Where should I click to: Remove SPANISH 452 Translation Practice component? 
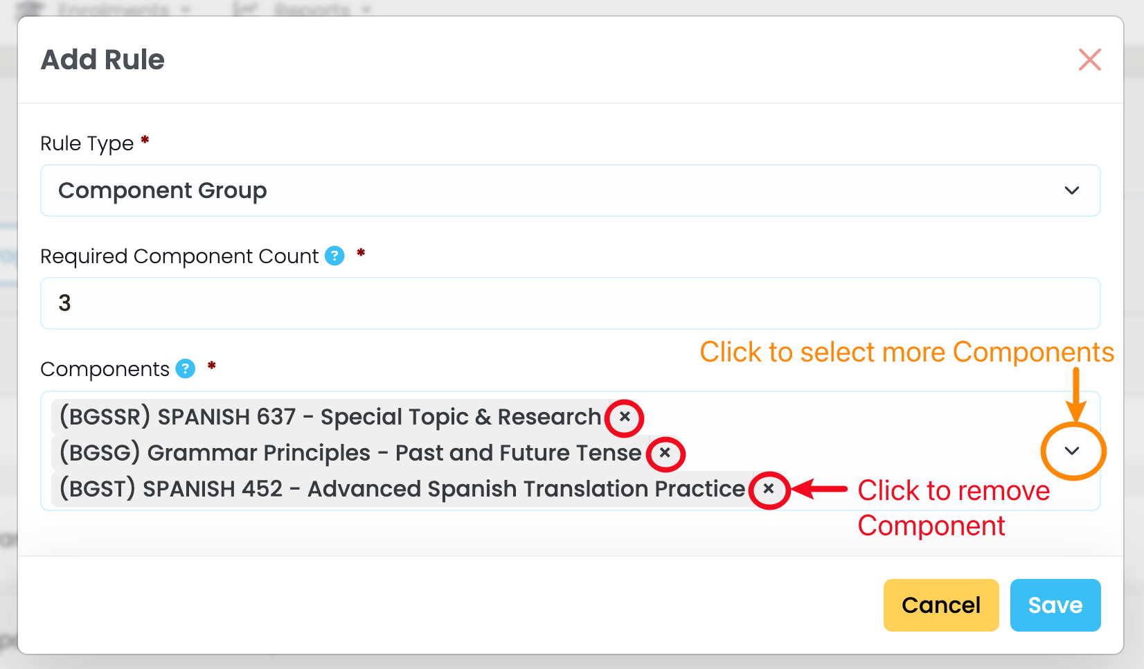point(769,489)
